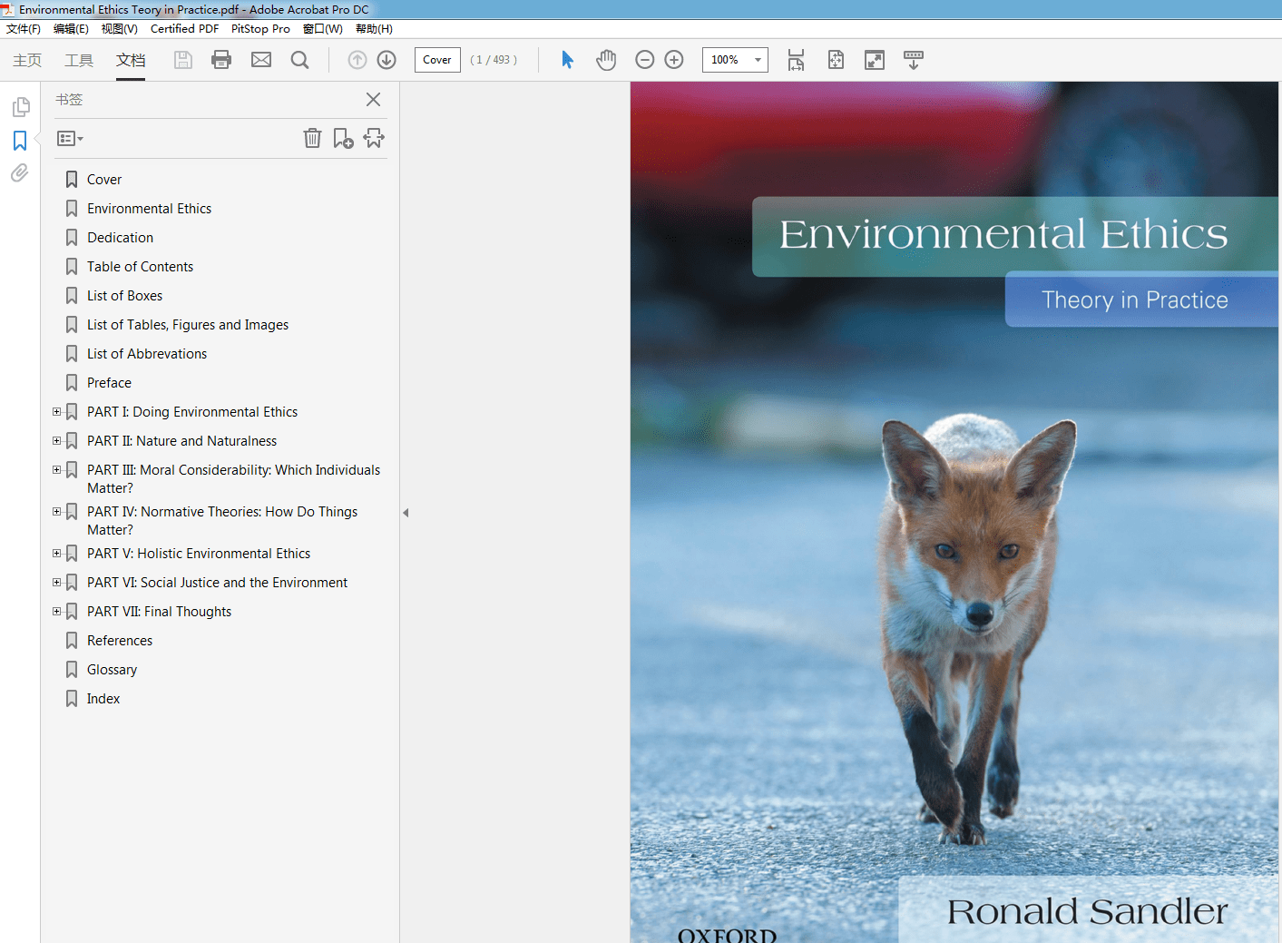Go to the Table of Contents bookmark
The image size is (1282, 943).
pos(140,266)
